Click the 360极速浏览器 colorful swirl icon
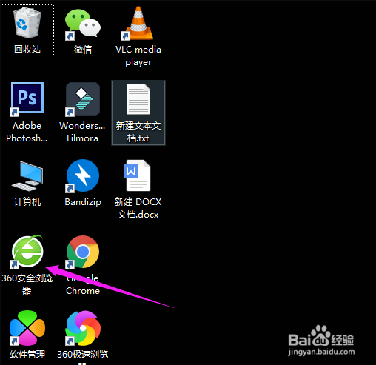Image resolution: width=376 pixels, height=365 pixels. click(83, 328)
